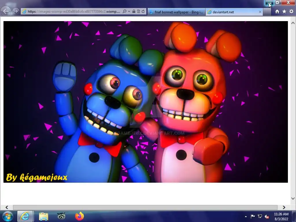This screenshot has width=296, height=222.
Task: Click the horizontal scrollbar left arrow
Action: tap(7, 208)
